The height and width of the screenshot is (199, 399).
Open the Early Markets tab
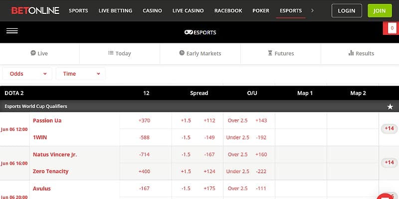200,53
